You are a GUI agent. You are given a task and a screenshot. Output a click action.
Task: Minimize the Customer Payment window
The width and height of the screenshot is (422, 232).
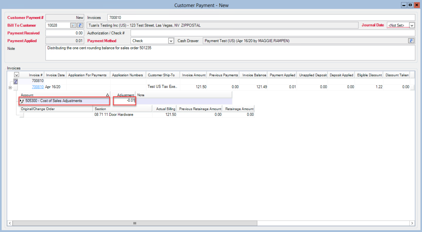pos(404,5)
